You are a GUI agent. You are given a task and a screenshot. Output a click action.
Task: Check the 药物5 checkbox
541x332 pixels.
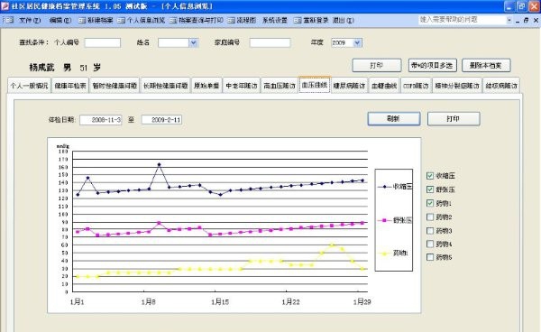pos(430,257)
